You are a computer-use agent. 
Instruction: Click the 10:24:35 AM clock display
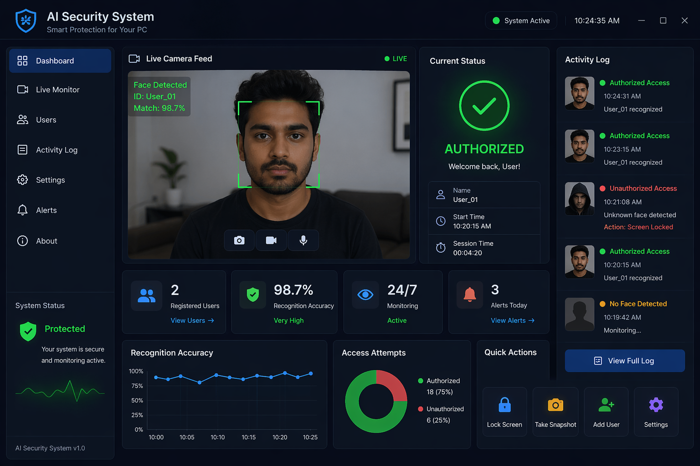coord(597,20)
